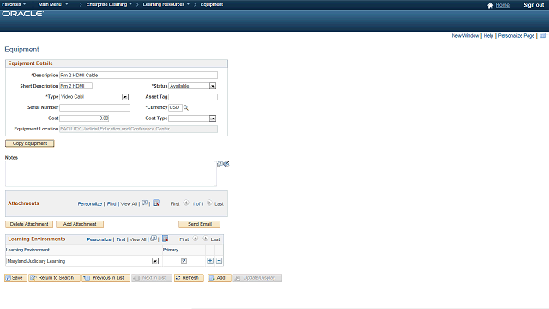Open Attachments zoom grid icon
Viewport: 549px width, 309px height.
[144, 203]
